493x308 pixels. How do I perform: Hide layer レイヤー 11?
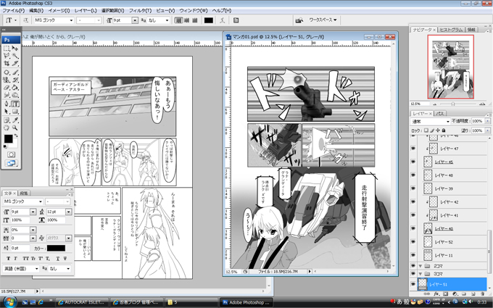click(413, 255)
